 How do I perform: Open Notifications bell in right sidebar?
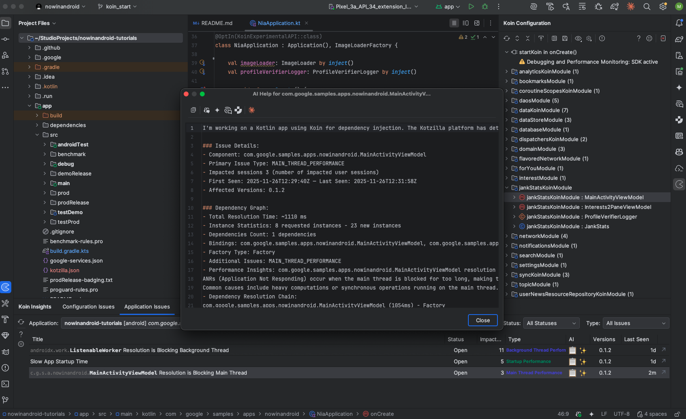(x=679, y=23)
